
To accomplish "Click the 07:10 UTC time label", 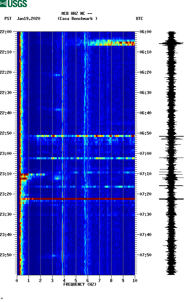I will pos(146,174).
